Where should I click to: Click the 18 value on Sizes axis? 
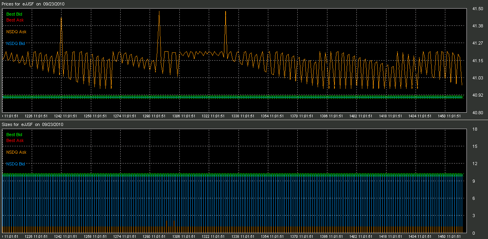(474, 129)
